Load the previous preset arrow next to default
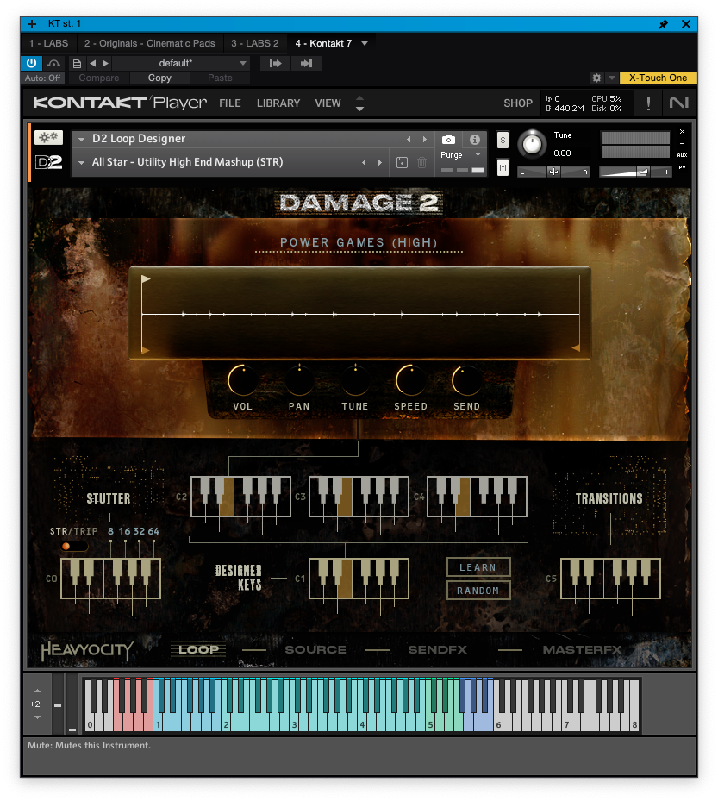 (92, 63)
